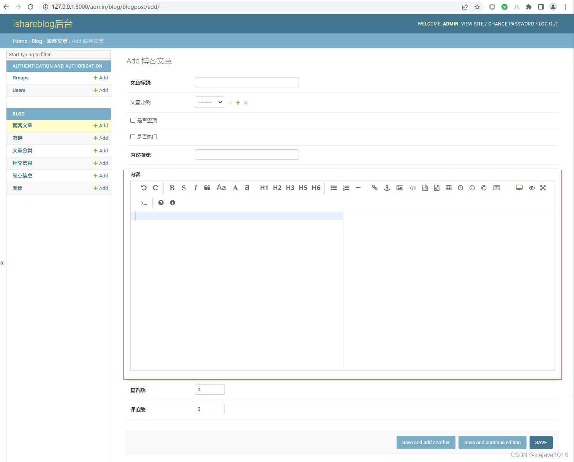This screenshot has width=574, height=462.
Task: Open the HTML preview monitor icon
Action: click(x=519, y=188)
